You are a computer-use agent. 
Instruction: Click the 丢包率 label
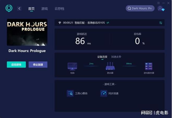pyautogui.click(x=137, y=34)
